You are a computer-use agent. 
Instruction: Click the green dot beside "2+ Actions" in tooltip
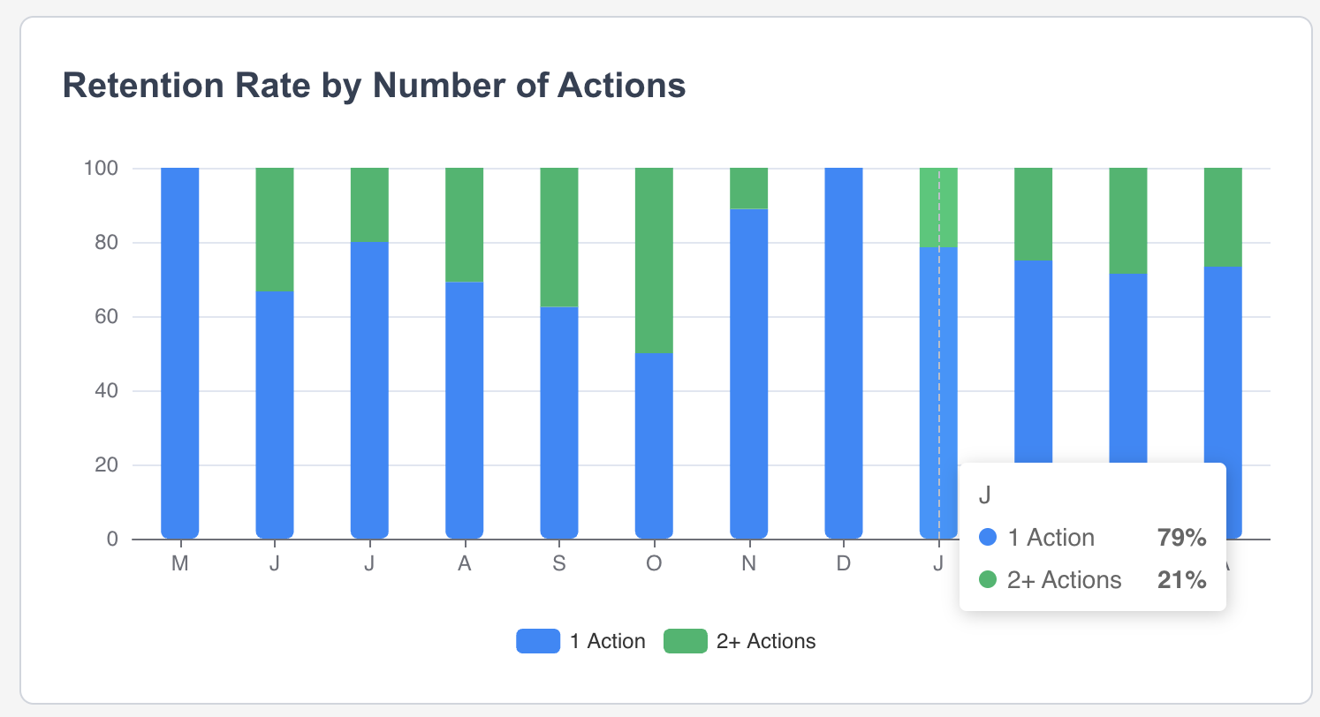(989, 580)
